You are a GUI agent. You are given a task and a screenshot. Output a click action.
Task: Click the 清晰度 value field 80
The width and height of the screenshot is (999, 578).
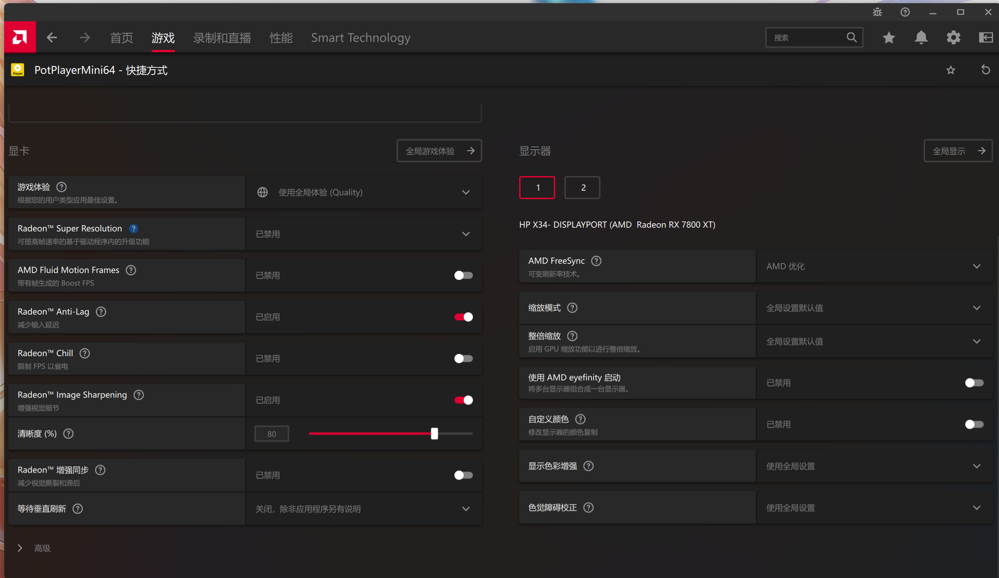point(272,434)
